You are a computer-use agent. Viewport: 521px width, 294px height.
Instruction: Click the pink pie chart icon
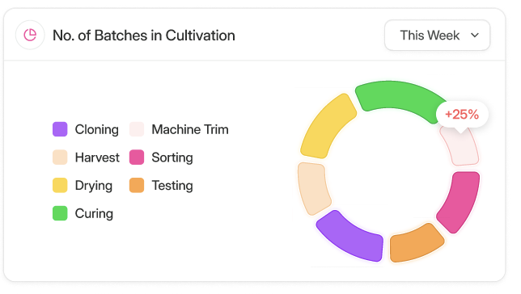point(30,35)
